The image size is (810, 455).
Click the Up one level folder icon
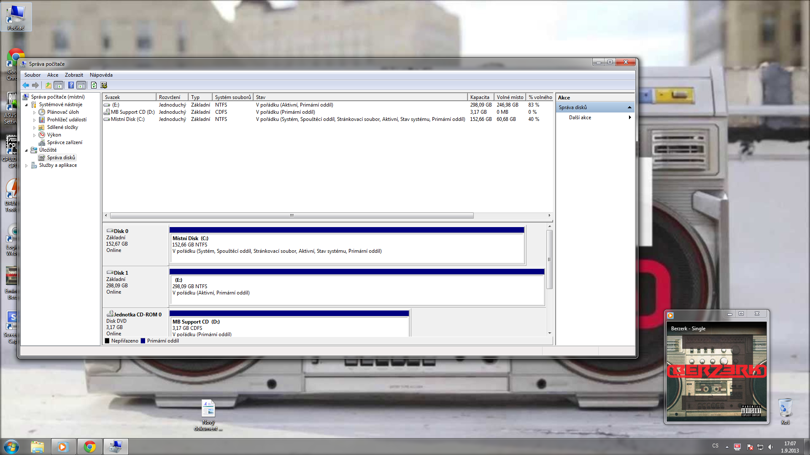pos(49,86)
